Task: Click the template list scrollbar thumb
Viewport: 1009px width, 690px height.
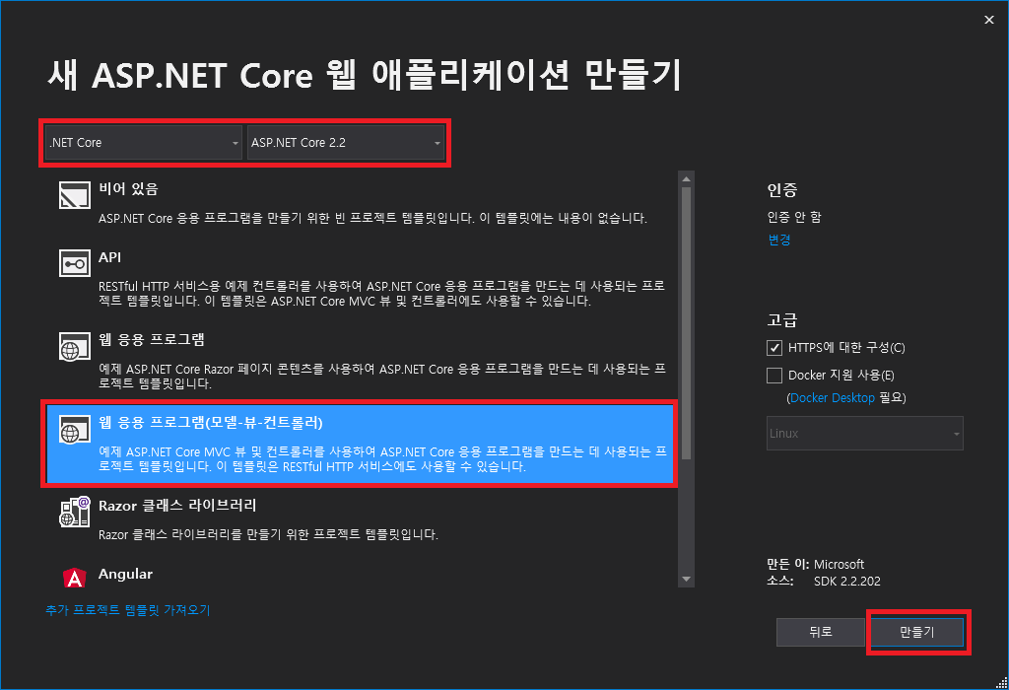Action: tap(686, 323)
